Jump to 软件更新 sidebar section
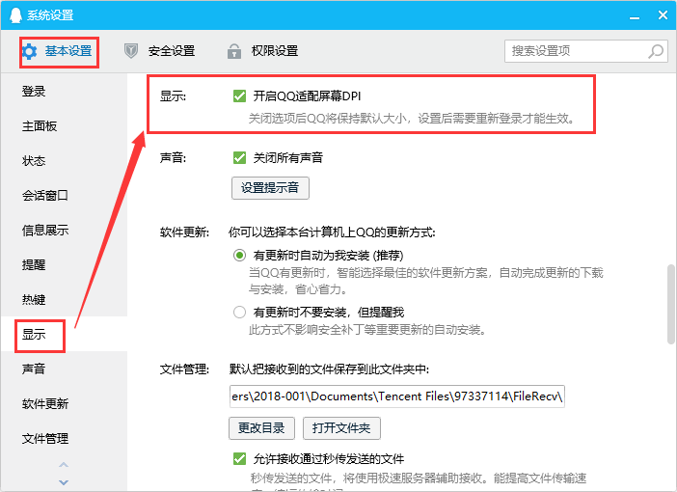Screen dimensions: 677x492 point(64,404)
